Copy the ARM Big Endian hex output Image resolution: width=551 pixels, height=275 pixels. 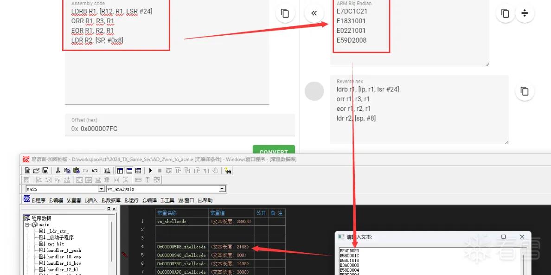point(505,13)
